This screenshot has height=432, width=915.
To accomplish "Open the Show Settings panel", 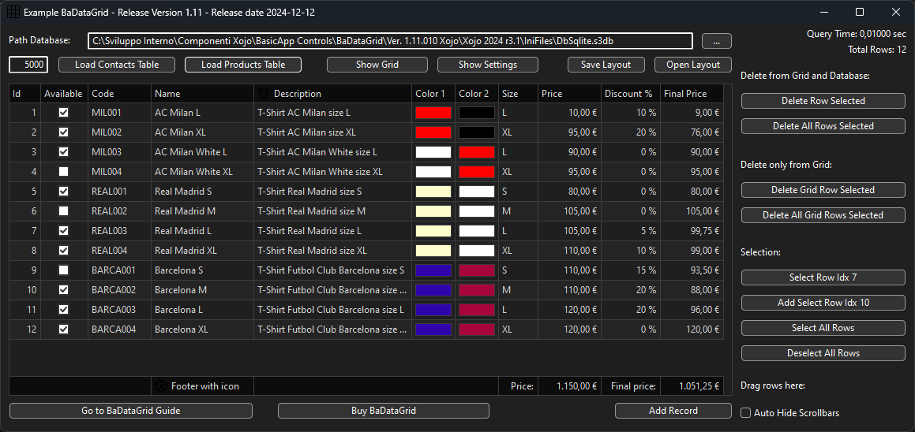I will tap(488, 65).
